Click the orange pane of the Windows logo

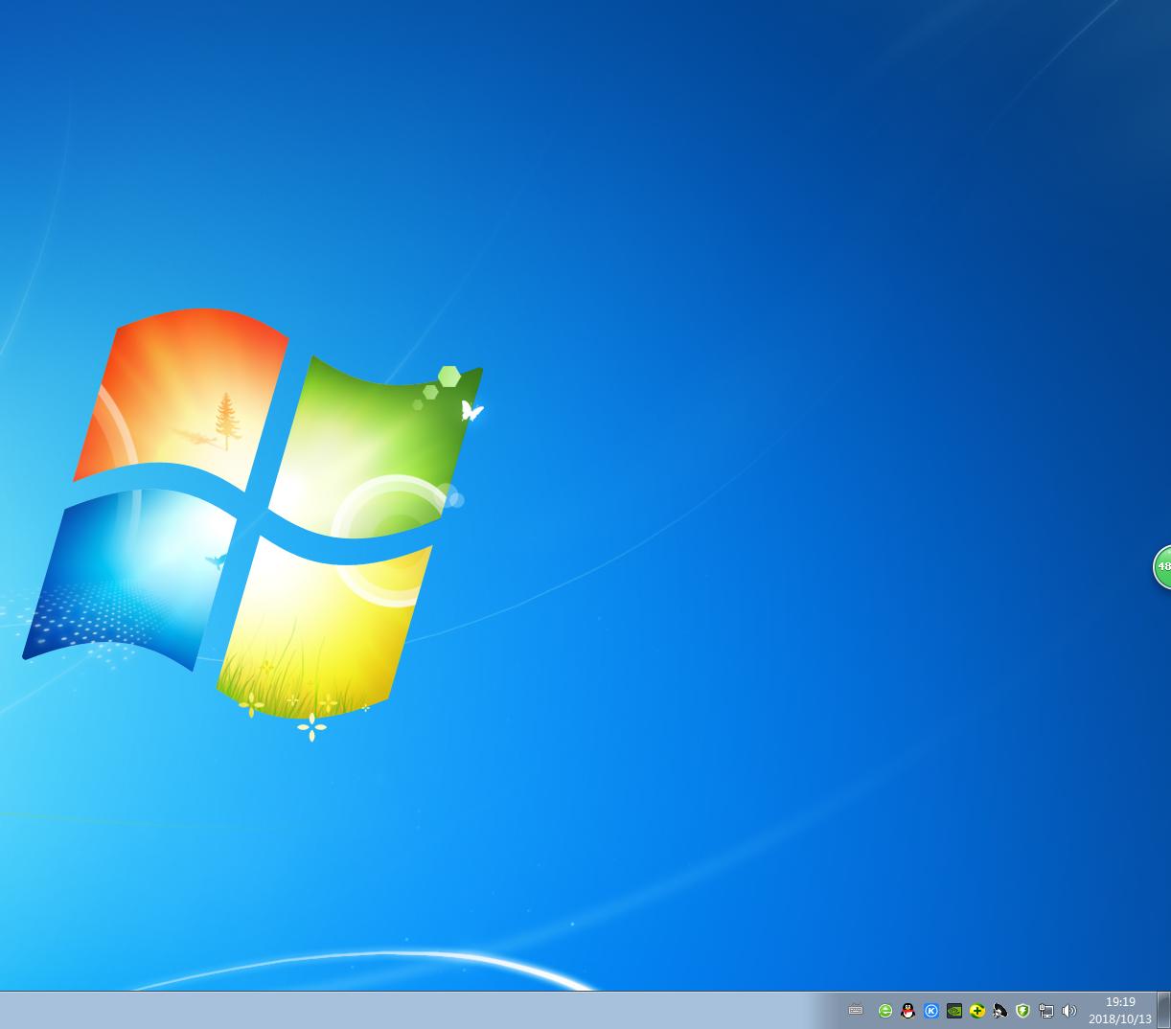(x=182, y=393)
